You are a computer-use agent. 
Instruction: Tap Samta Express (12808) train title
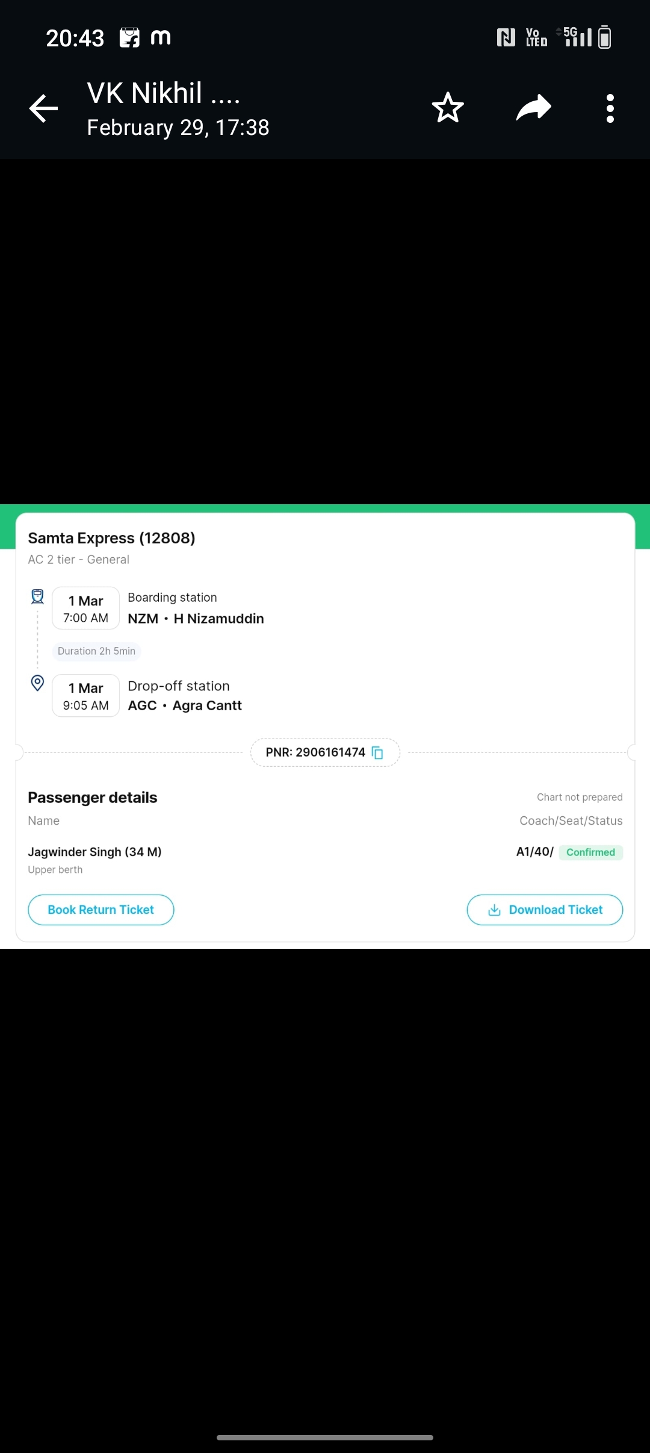tap(111, 538)
